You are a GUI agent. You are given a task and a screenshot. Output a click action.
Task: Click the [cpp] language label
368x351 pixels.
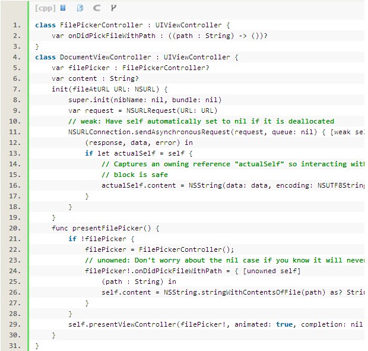(x=45, y=8)
